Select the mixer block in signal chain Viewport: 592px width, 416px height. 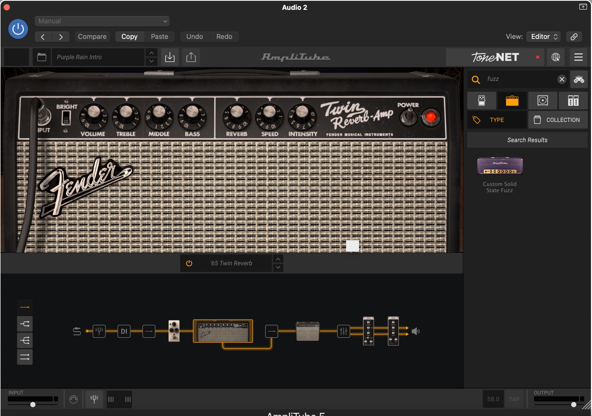click(343, 331)
